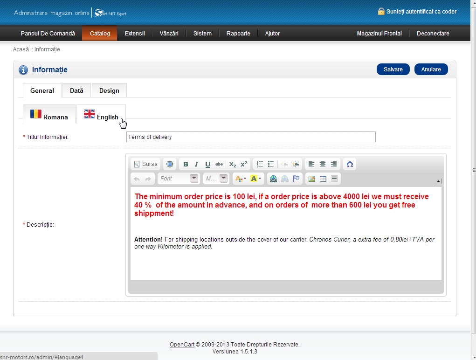Insert a link with the globe-chain icon
Screen dimensions: 476x360
pos(273,179)
